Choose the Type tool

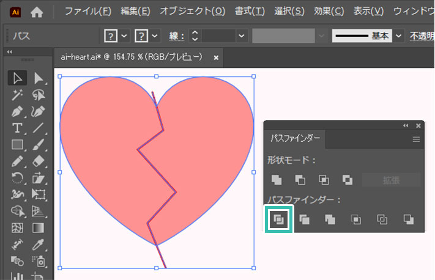pos(18,128)
